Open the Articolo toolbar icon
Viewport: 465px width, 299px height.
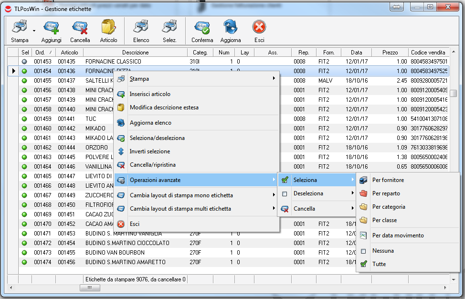tap(108, 27)
